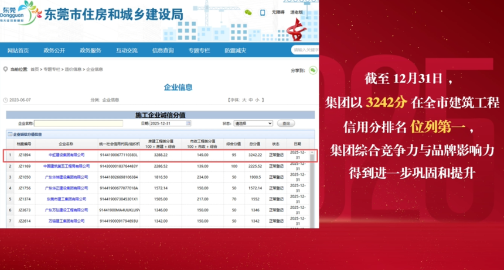The image size is (504, 270).
Task: Click the 3288.22 building score cell
Action: click(161, 155)
